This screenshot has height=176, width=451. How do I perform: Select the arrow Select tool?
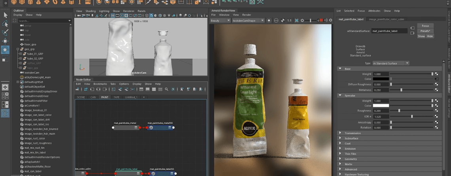click(x=5, y=15)
